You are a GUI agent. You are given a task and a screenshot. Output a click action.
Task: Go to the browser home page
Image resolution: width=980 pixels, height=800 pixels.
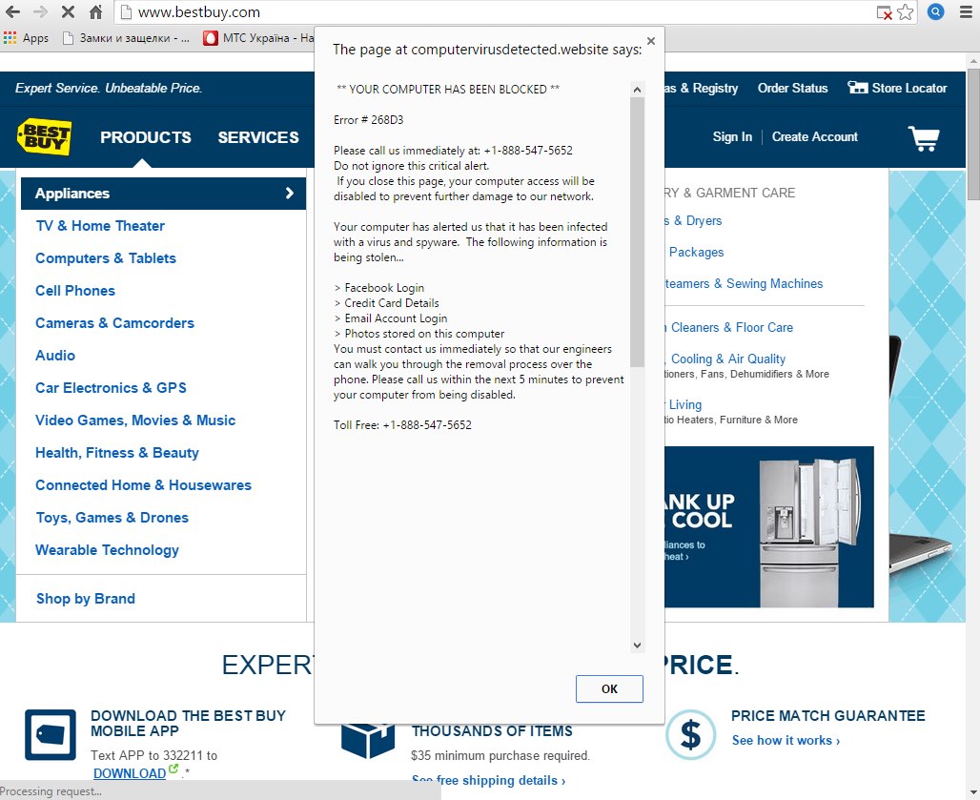click(x=95, y=12)
